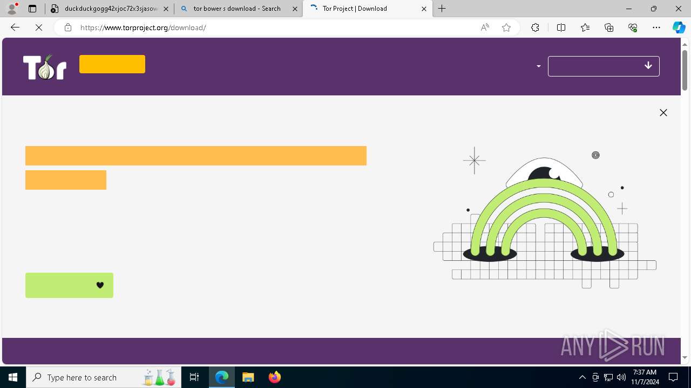Click the taskbar search box
The width and height of the screenshot is (691, 388).
click(x=103, y=377)
